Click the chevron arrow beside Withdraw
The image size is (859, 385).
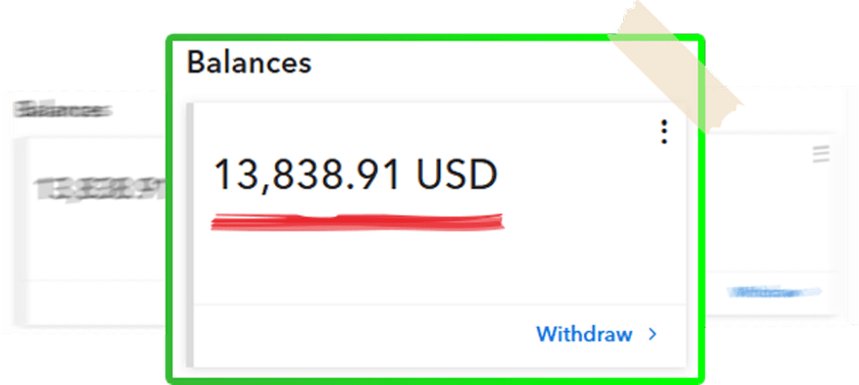coord(652,334)
